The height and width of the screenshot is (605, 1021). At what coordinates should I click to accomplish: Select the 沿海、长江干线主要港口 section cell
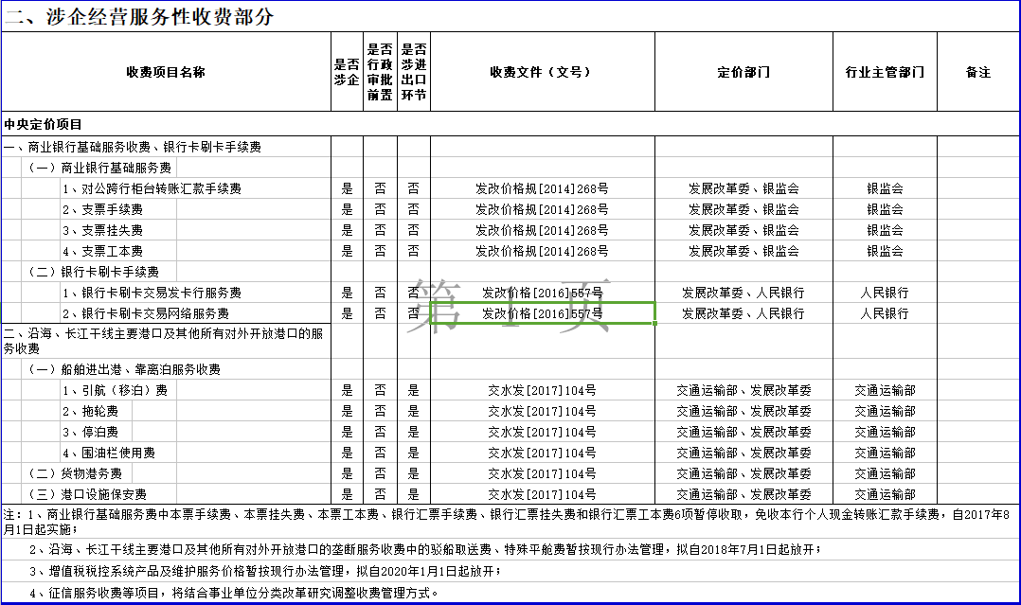tap(166, 341)
